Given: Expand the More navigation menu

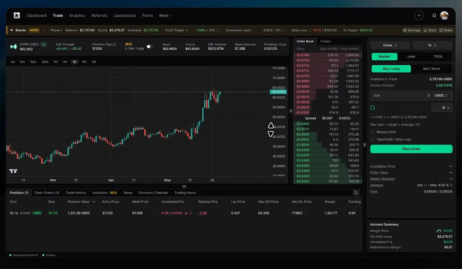Looking at the screenshot, I should [x=165, y=15].
